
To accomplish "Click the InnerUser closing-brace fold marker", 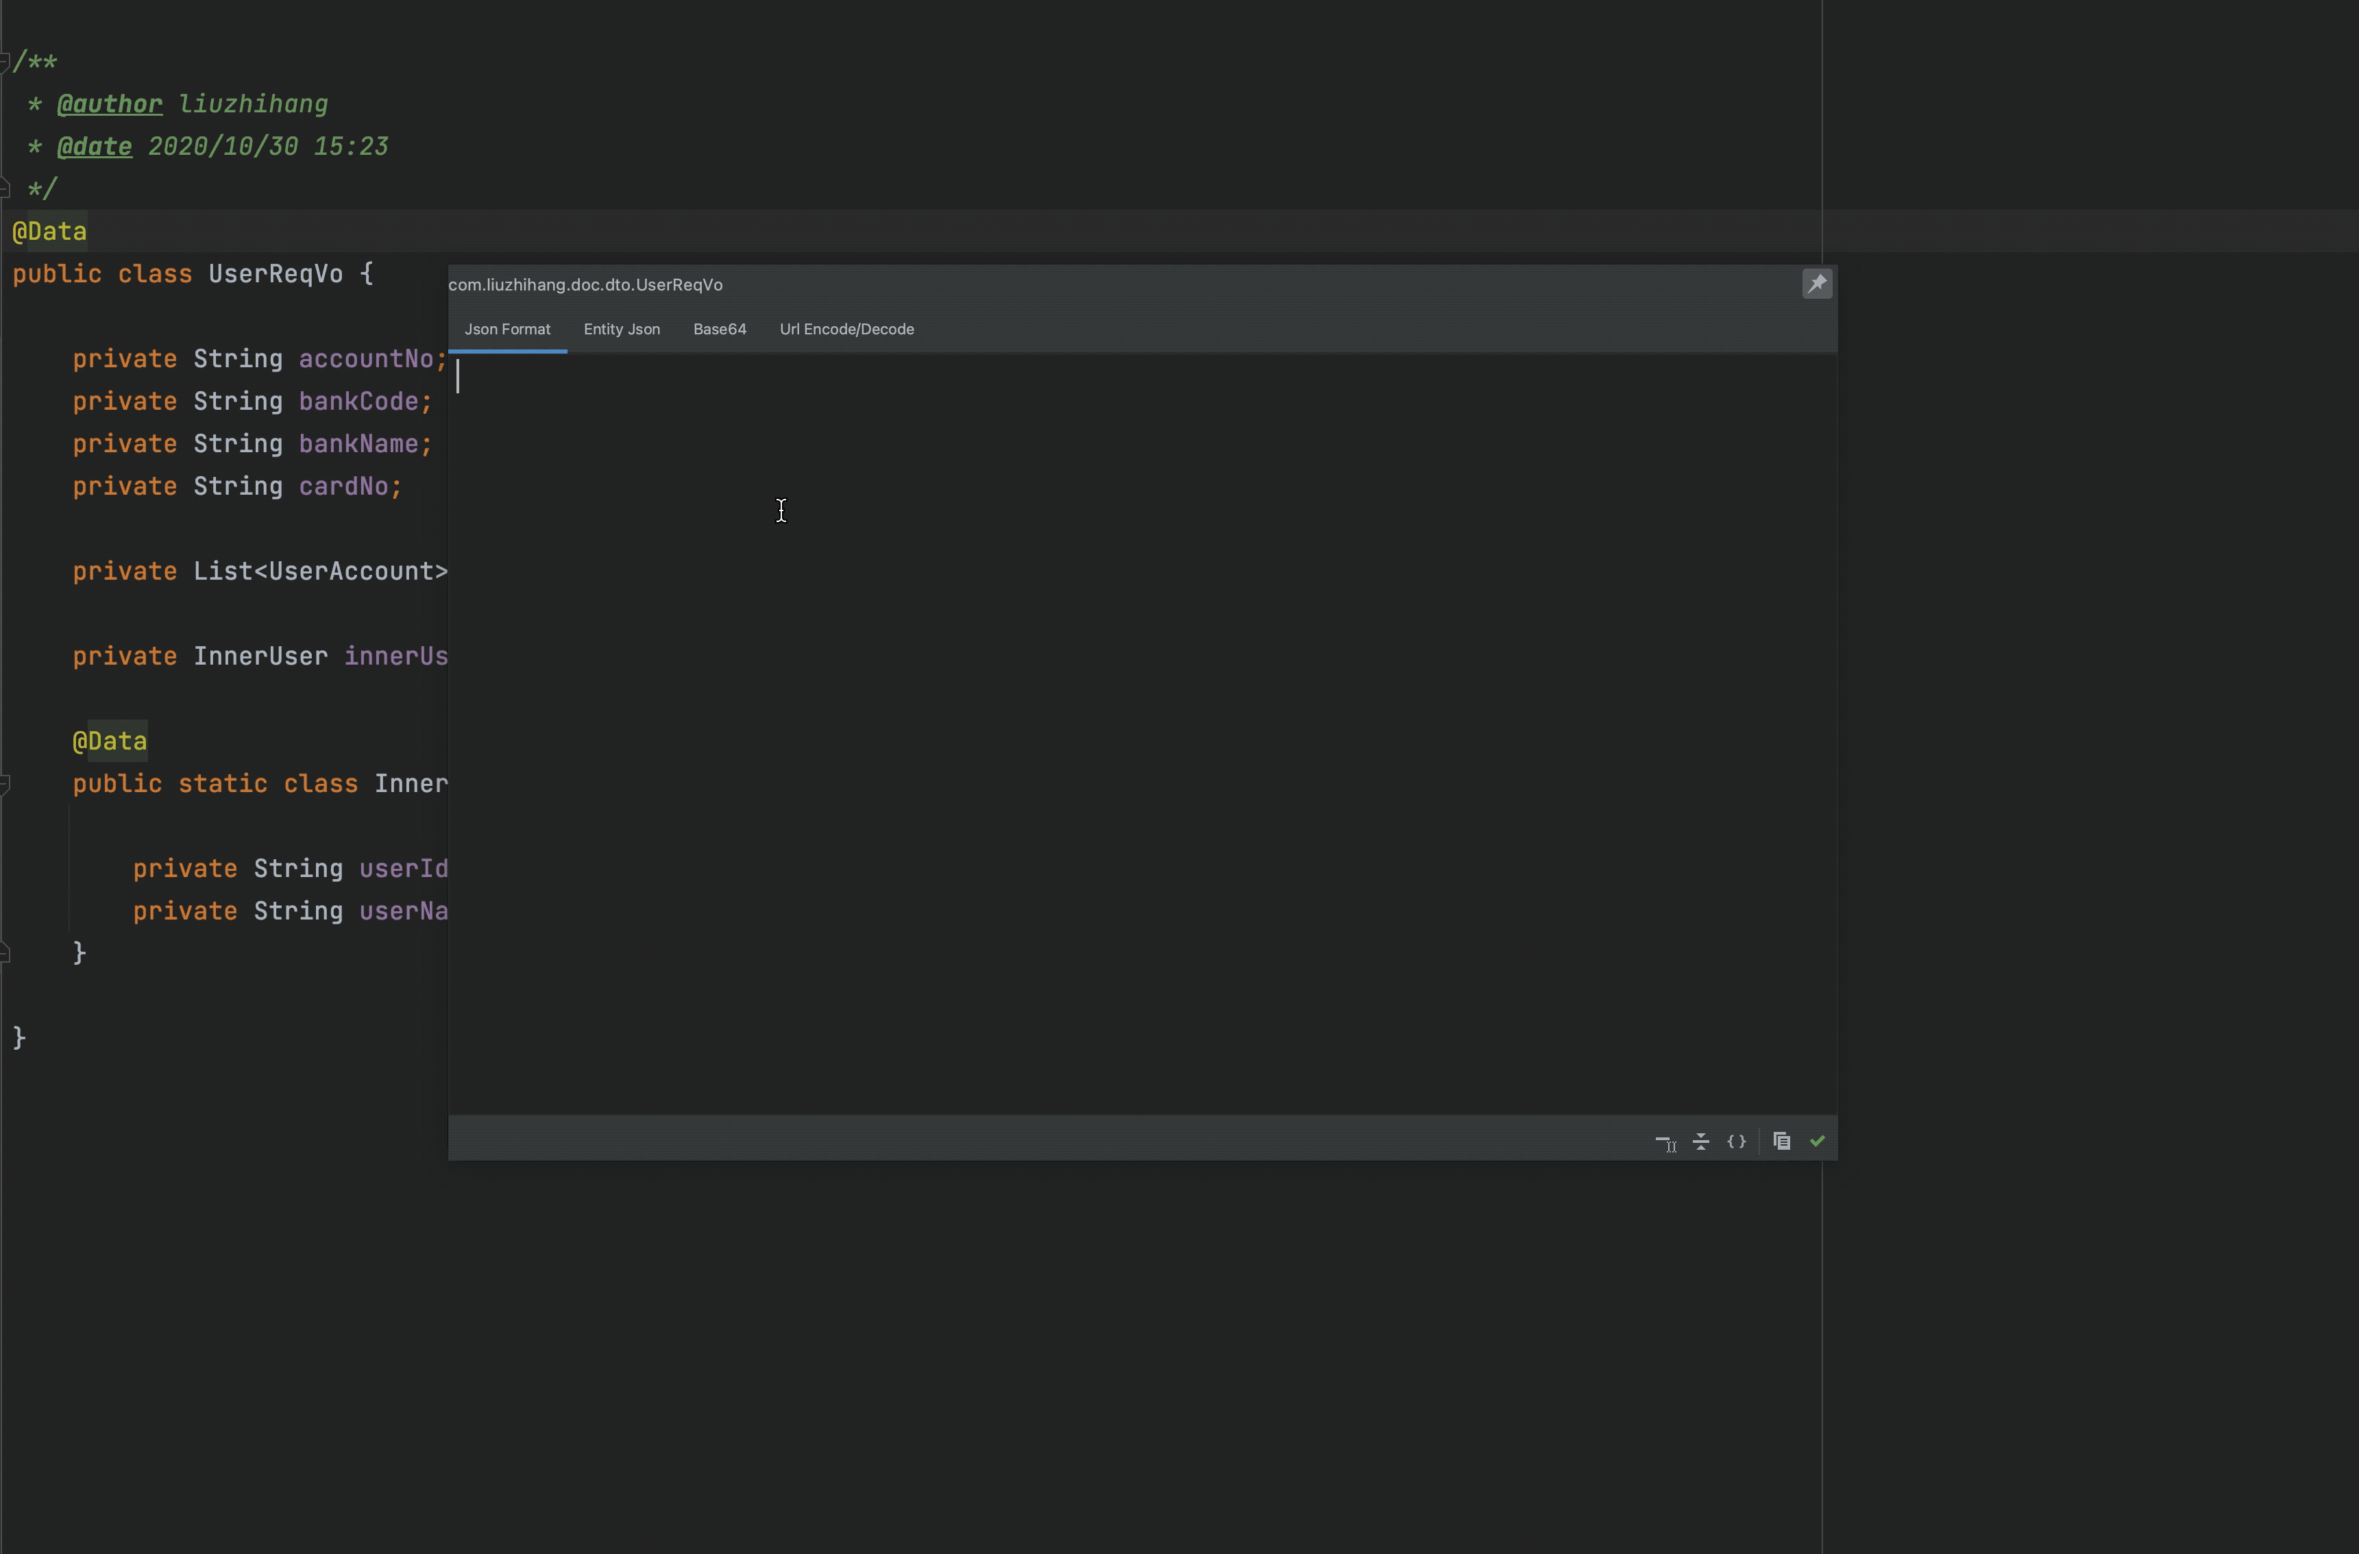I will pyautogui.click(x=5, y=953).
